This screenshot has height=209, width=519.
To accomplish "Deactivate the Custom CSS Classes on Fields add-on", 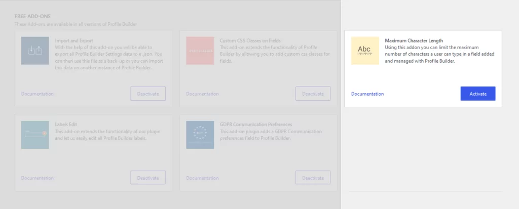I will click(313, 94).
